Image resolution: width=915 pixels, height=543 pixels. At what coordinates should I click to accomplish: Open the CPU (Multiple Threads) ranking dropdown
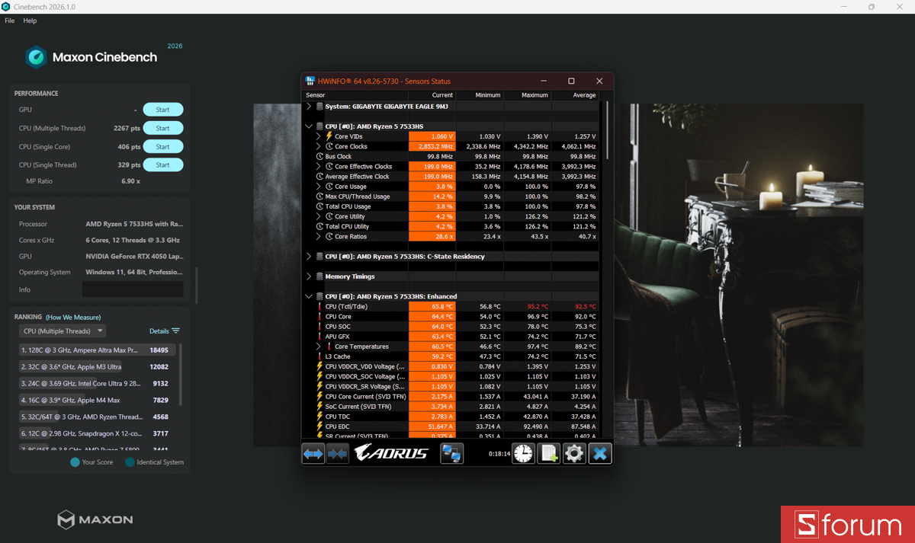point(63,331)
